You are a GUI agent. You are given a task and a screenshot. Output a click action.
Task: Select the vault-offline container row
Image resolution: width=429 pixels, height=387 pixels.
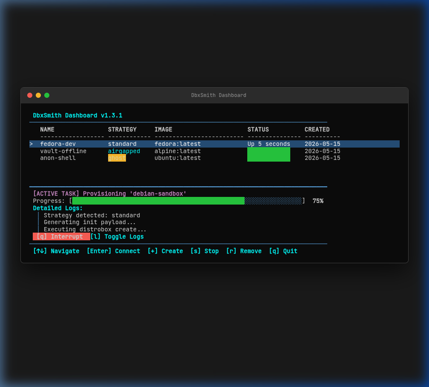coord(214,151)
